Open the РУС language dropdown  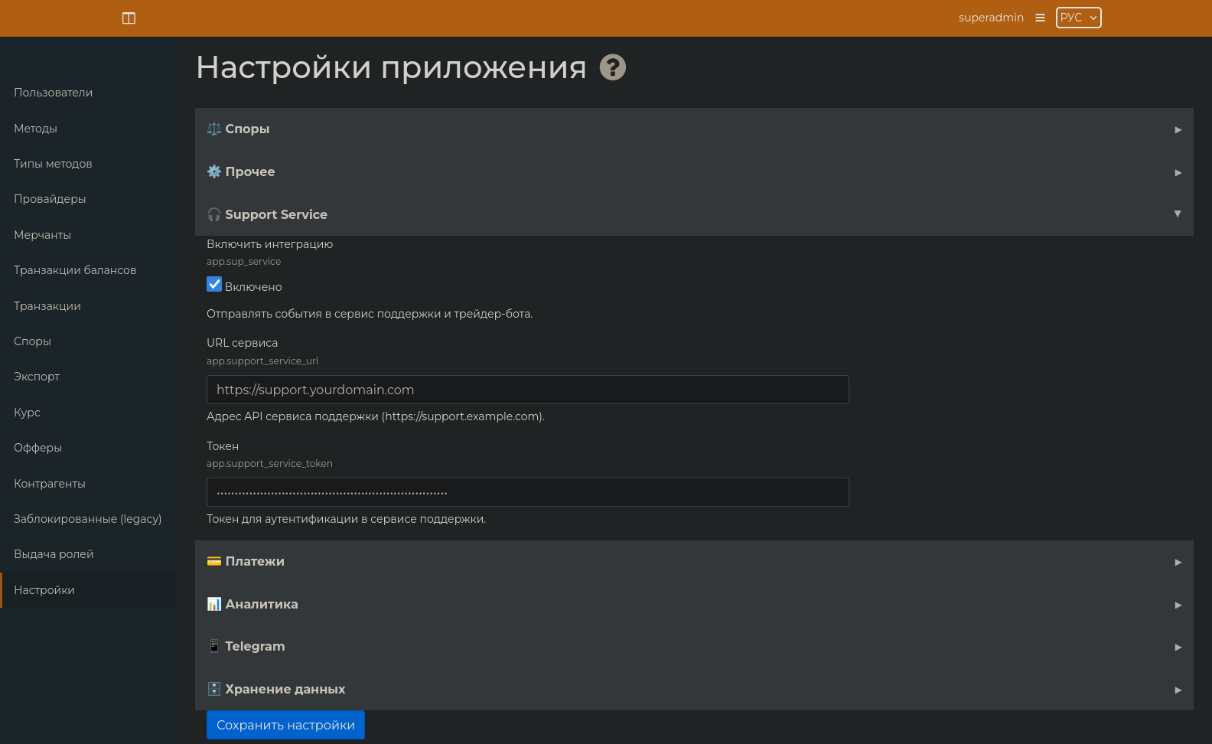coord(1078,18)
